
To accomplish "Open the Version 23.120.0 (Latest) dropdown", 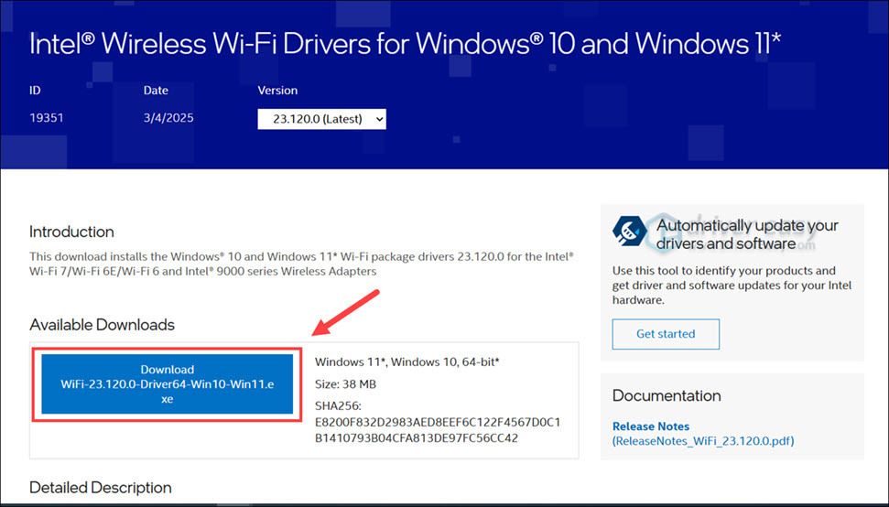I will (x=321, y=119).
